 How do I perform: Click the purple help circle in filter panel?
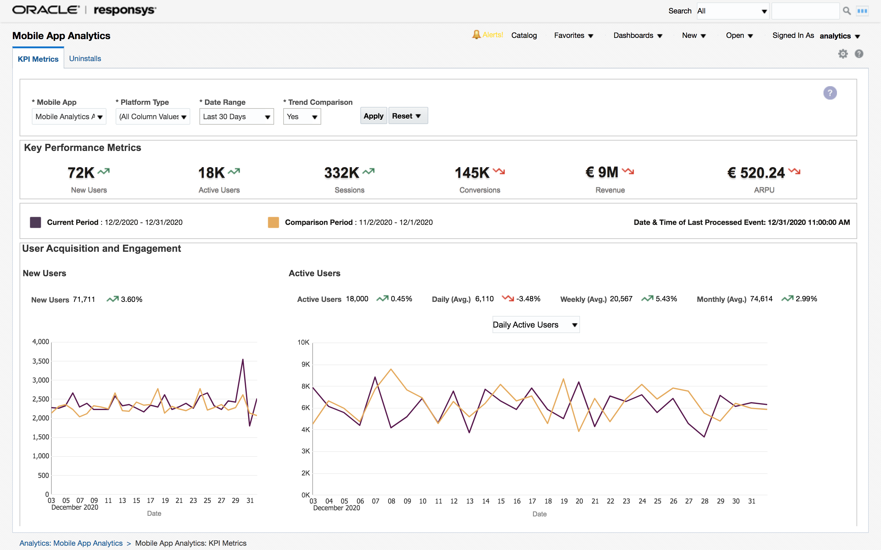(830, 93)
